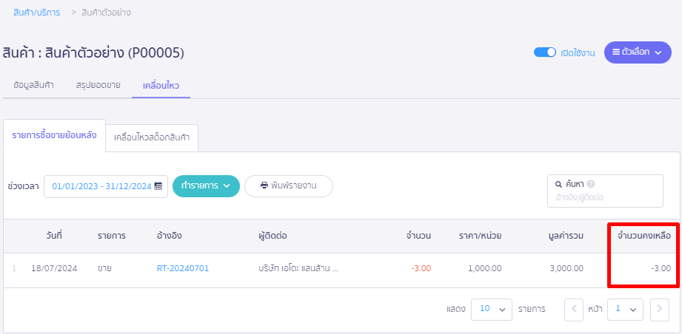Click date cell 18/07/2024
The height and width of the screenshot is (334, 682).
click(54, 268)
